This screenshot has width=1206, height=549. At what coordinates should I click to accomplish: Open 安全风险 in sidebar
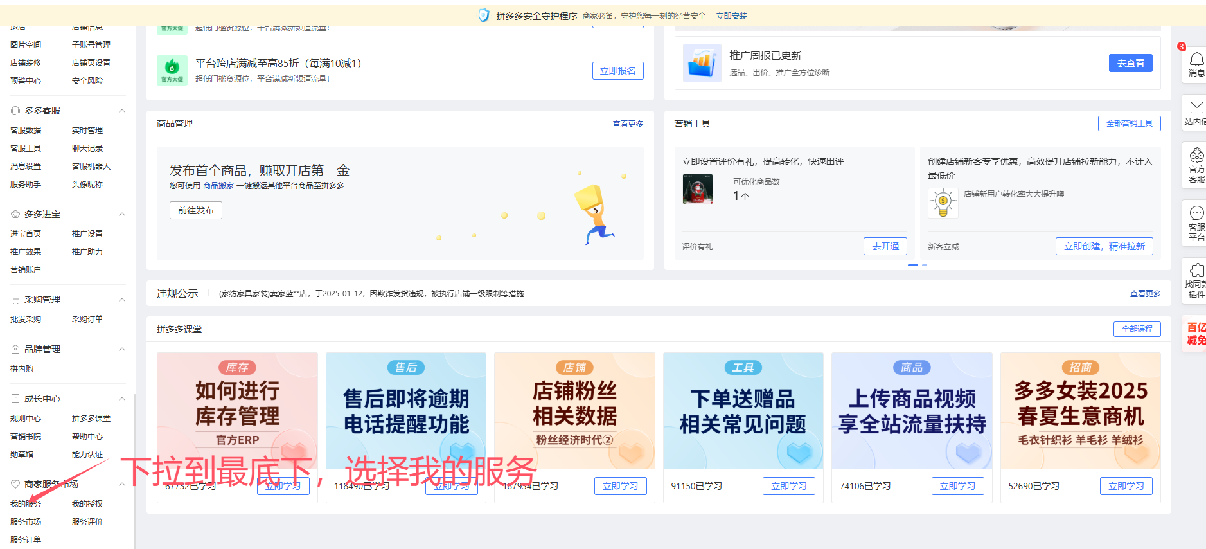click(87, 81)
